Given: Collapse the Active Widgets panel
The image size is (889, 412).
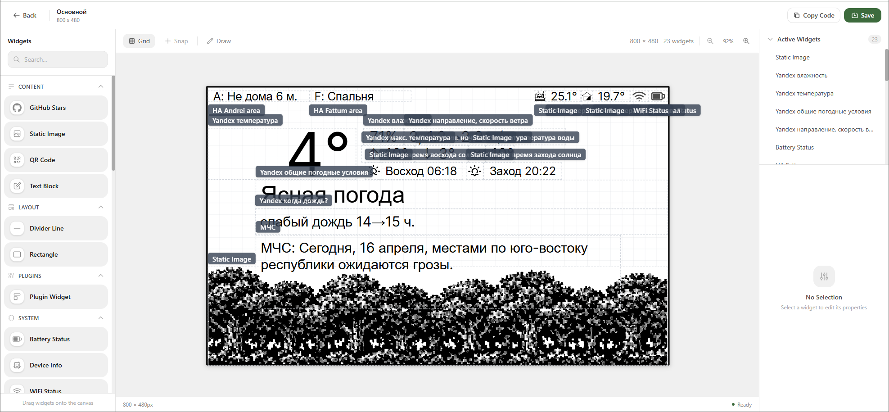Looking at the screenshot, I should [770, 39].
